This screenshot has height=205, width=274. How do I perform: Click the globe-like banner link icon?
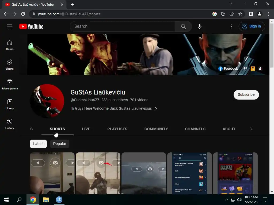pyautogui.click(x=245, y=69)
